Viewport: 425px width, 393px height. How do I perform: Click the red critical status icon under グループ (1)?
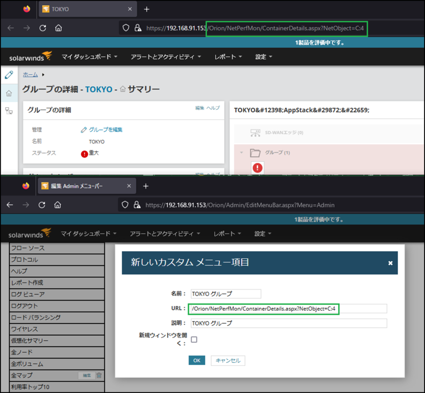(x=257, y=167)
